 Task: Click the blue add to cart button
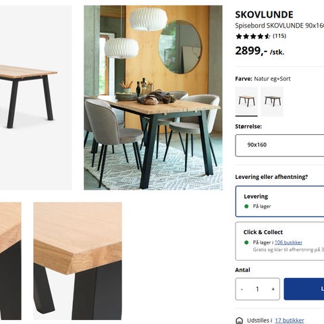coord(304,289)
